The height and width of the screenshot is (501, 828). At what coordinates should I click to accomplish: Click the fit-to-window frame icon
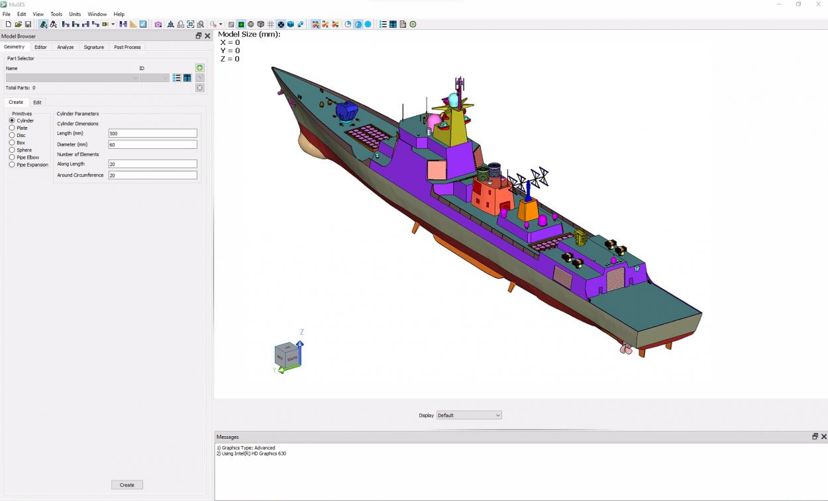(191, 24)
